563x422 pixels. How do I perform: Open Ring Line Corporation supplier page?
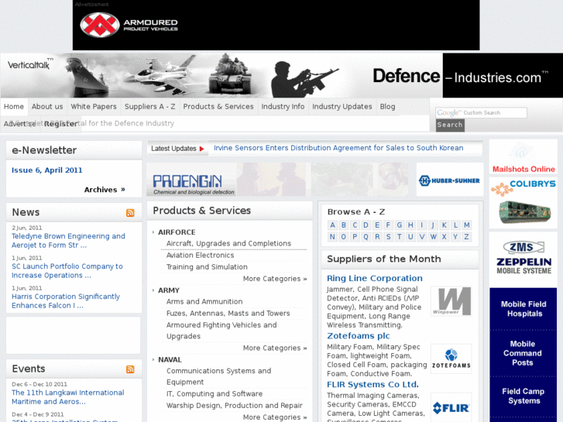tap(375, 278)
